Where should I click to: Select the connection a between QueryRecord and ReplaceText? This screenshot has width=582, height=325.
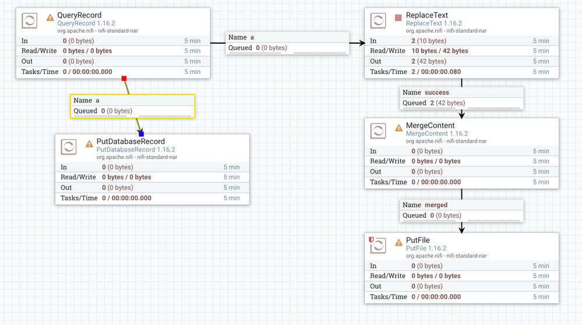point(287,43)
